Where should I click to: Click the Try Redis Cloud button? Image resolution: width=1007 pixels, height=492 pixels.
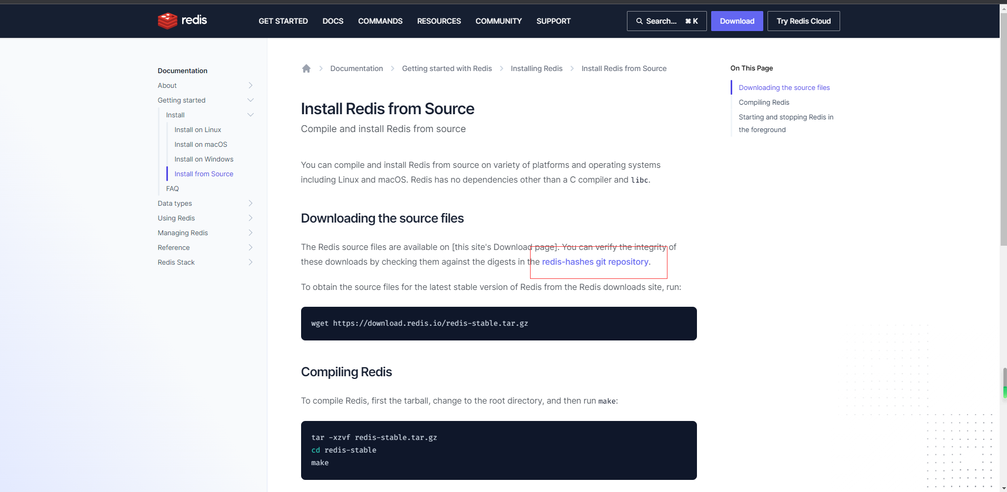pyautogui.click(x=803, y=21)
